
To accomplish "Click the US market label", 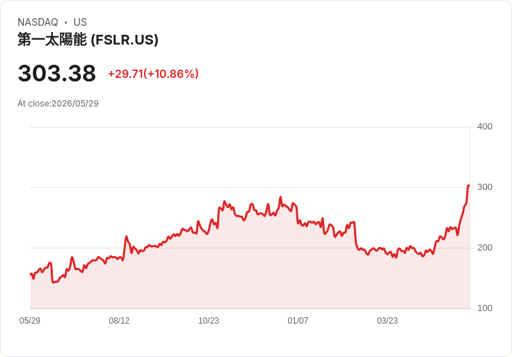I will coord(80,22).
